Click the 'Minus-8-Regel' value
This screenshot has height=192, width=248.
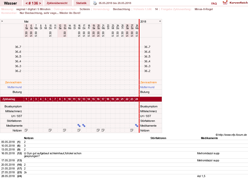click(204, 9)
